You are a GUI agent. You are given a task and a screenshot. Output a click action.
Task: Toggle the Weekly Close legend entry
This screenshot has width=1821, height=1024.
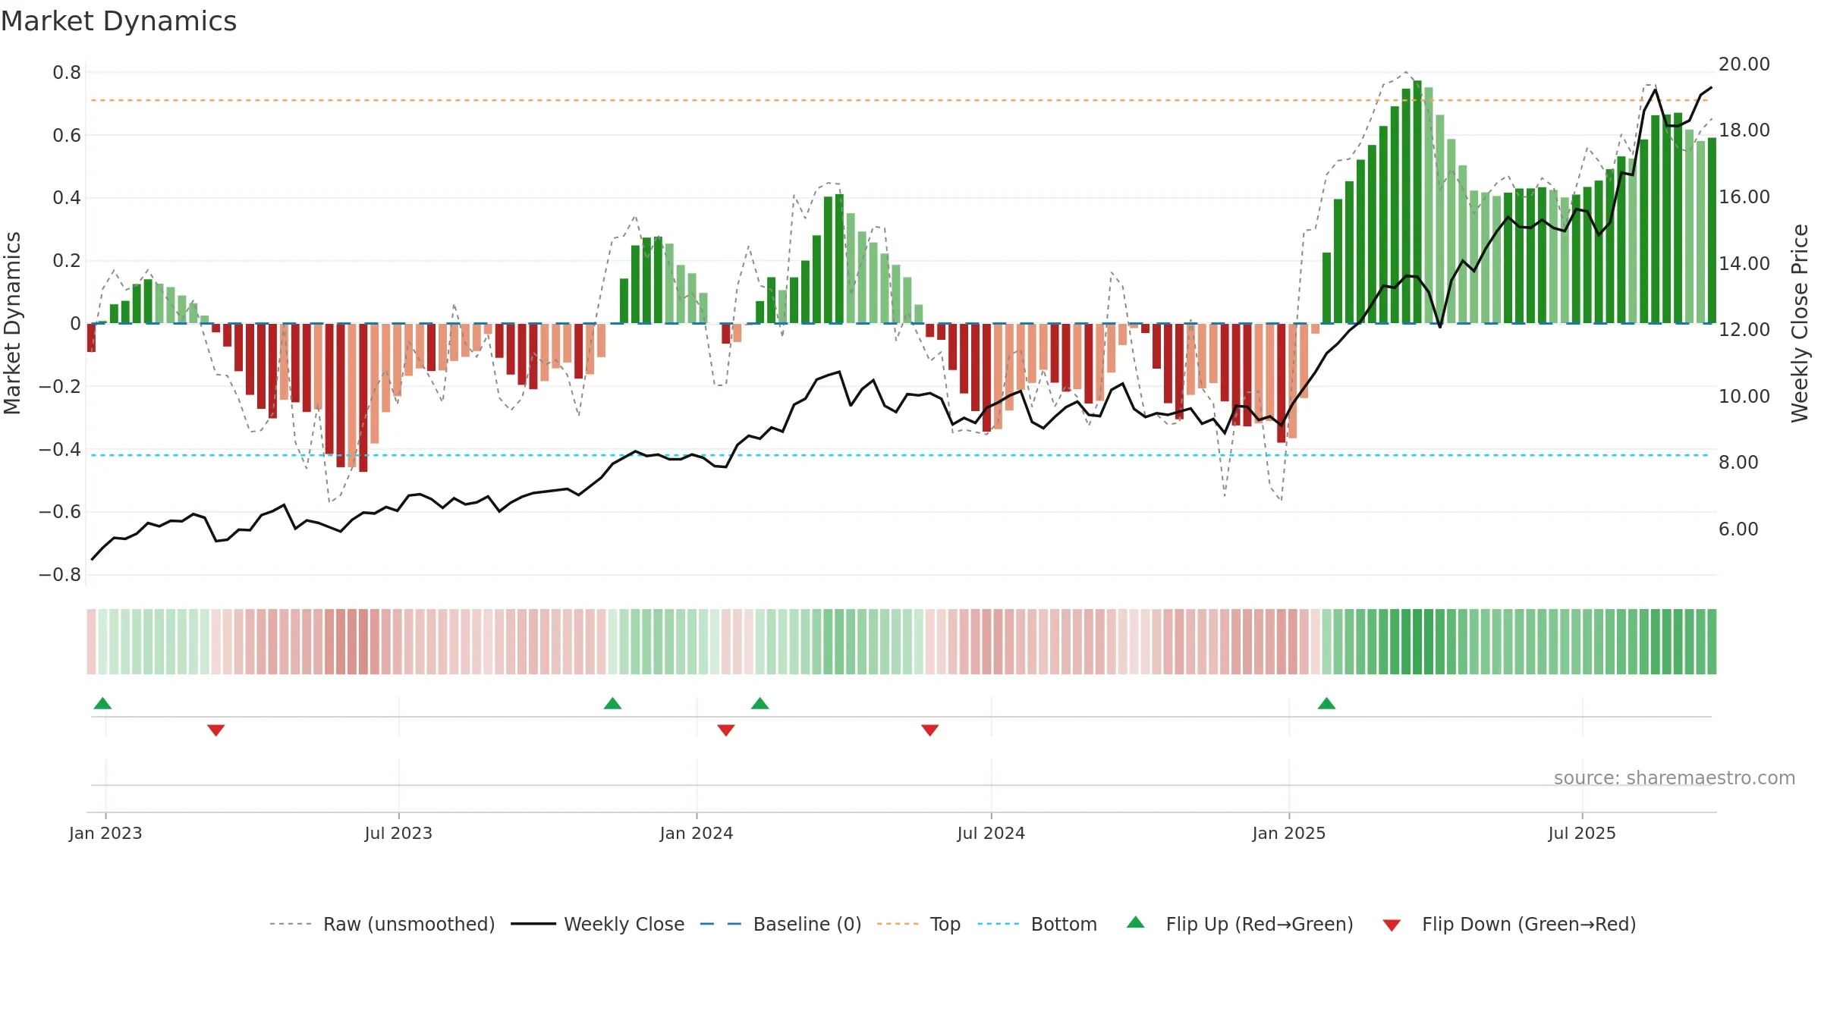click(597, 924)
